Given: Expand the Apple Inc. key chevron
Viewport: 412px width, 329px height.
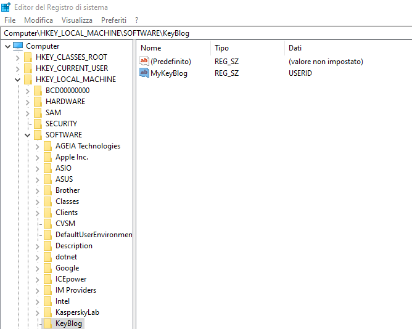Looking at the screenshot, I should [x=37, y=158].
